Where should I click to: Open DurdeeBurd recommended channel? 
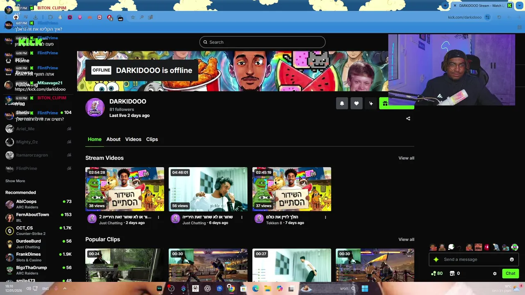coord(39,244)
